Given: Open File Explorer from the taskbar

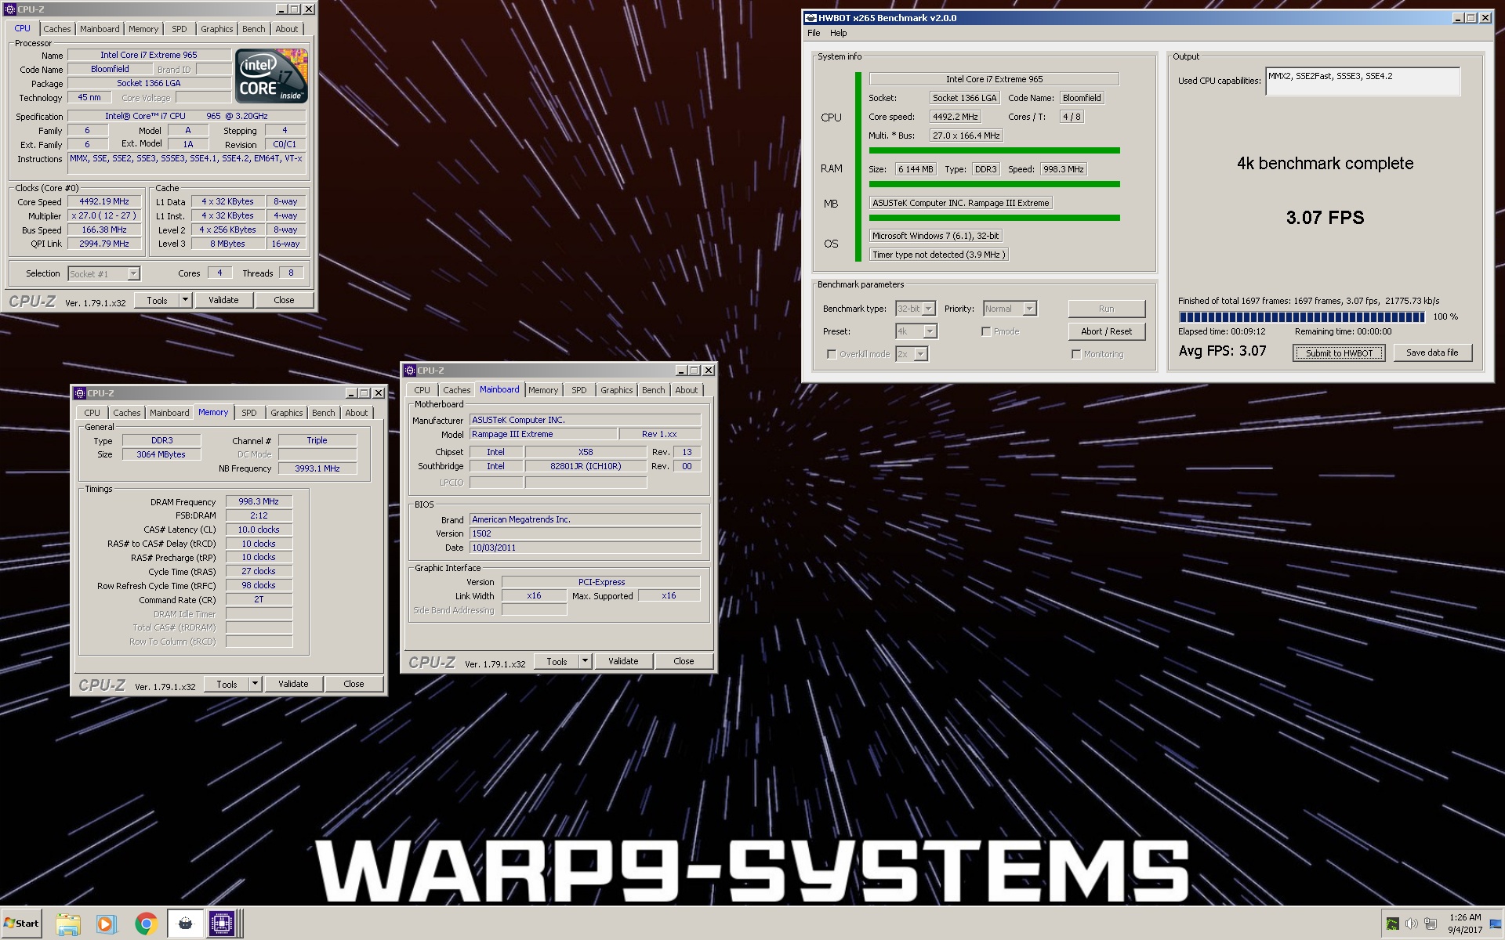Looking at the screenshot, I should point(68,924).
